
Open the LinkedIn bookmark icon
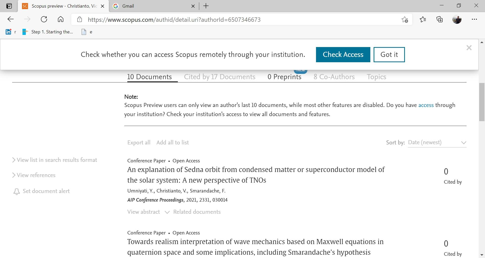click(x=8, y=32)
